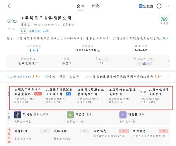Open shareholder 徐州汽车半导体产业基金 card
Screen dimensions: 176x146
click(28, 97)
